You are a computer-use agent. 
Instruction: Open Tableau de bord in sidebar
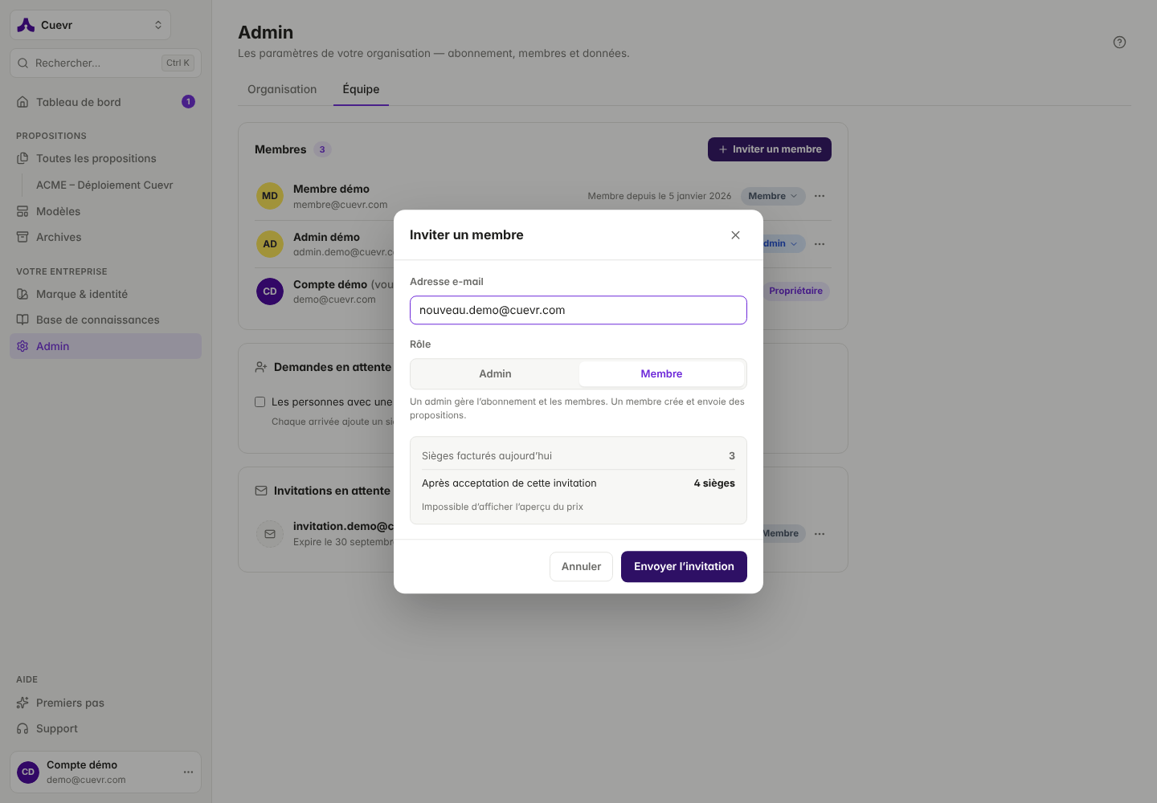pyautogui.click(x=105, y=102)
